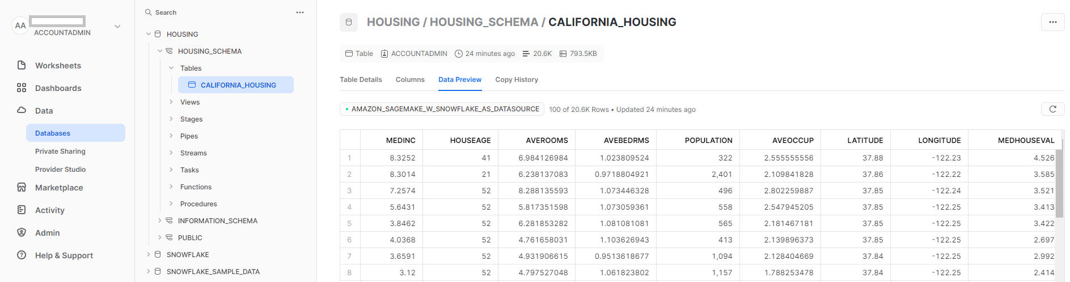Click the SNOWFLAKE database icon
1070x282 pixels.
point(158,254)
